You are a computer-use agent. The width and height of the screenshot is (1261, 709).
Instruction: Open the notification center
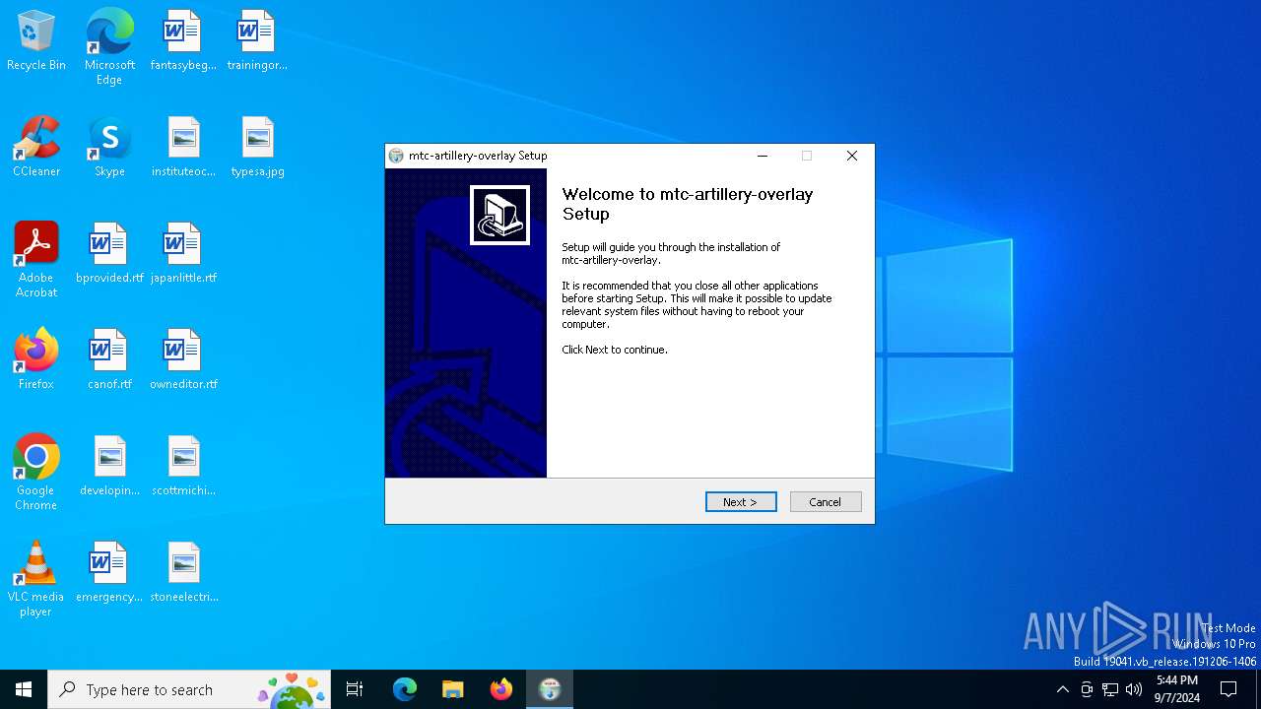tap(1228, 689)
